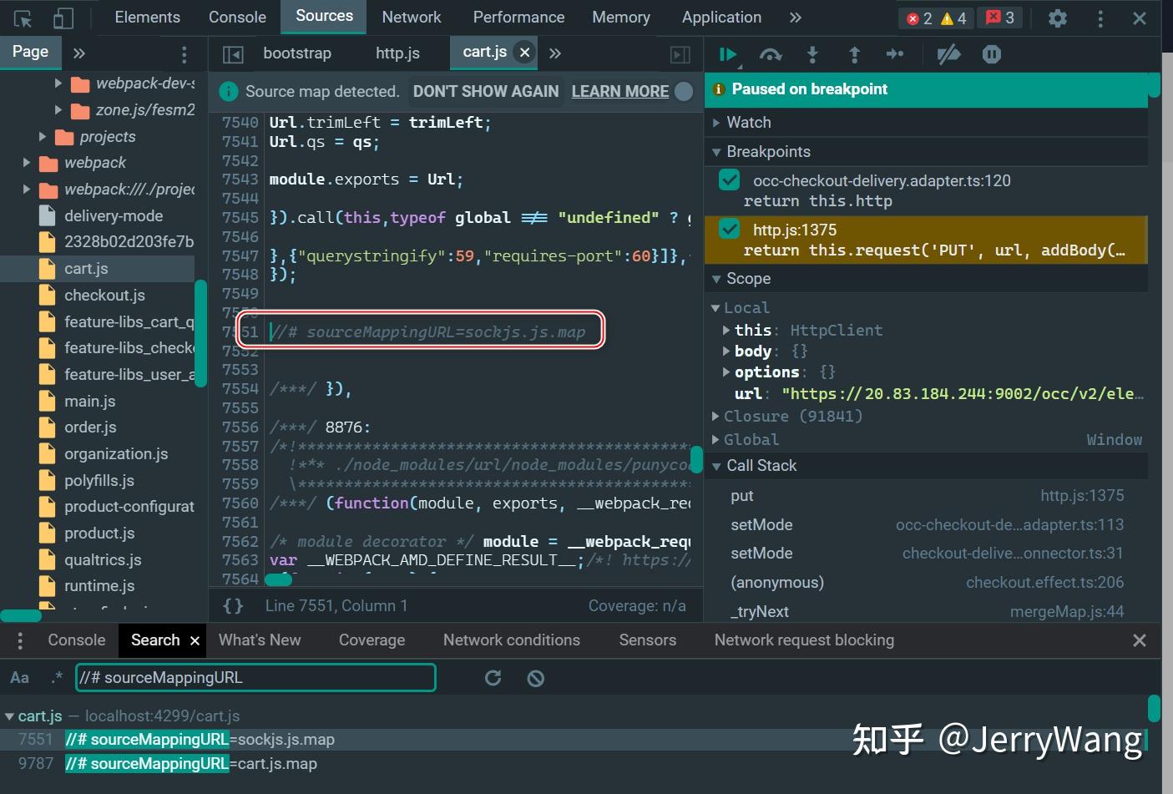This screenshot has width=1173, height=794.
Task: Open the issues counter badge showing 3
Action: pos(1000,18)
